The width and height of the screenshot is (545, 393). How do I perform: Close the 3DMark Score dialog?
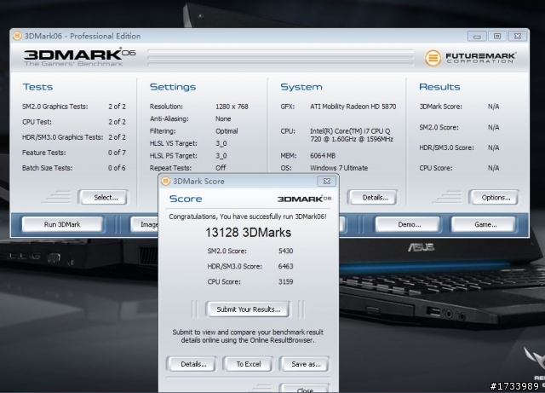pyautogui.click(x=327, y=181)
